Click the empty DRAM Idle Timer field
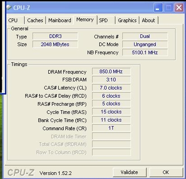Screen dimensions: 186x179 coord(111,136)
